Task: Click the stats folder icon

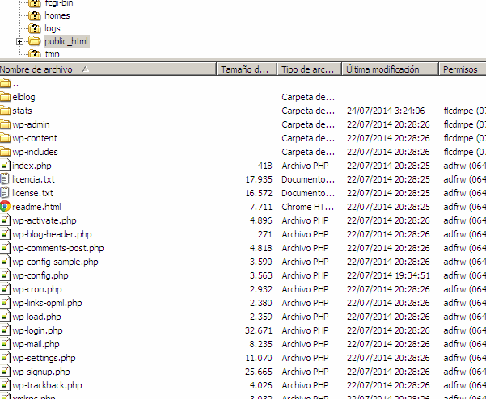Action: (x=6, y=111)
